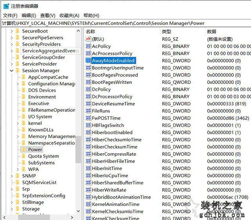Click the BootPagesProcessed value icon
The image size is (251, 220).
[88, 75]
